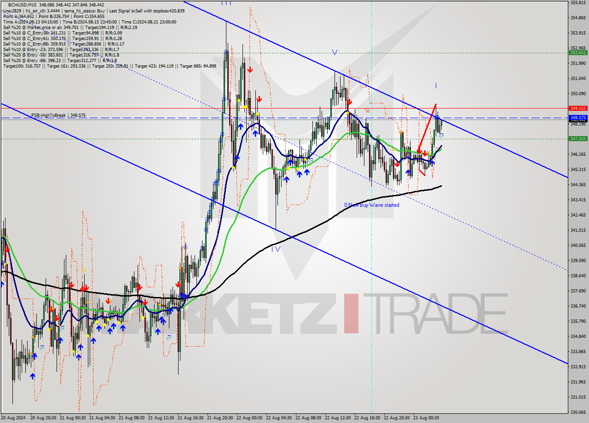This screenshot has height=423, width=589.
Task: Click the BCHUSD,M15 chart title text
Action: click(21, 5)
